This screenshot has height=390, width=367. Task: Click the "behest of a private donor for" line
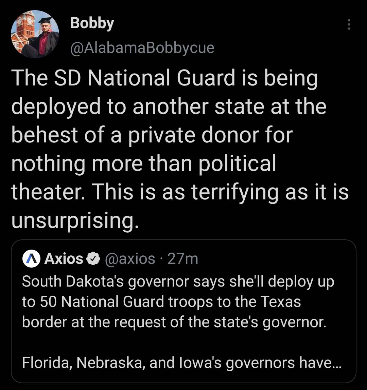pos(152,135)
